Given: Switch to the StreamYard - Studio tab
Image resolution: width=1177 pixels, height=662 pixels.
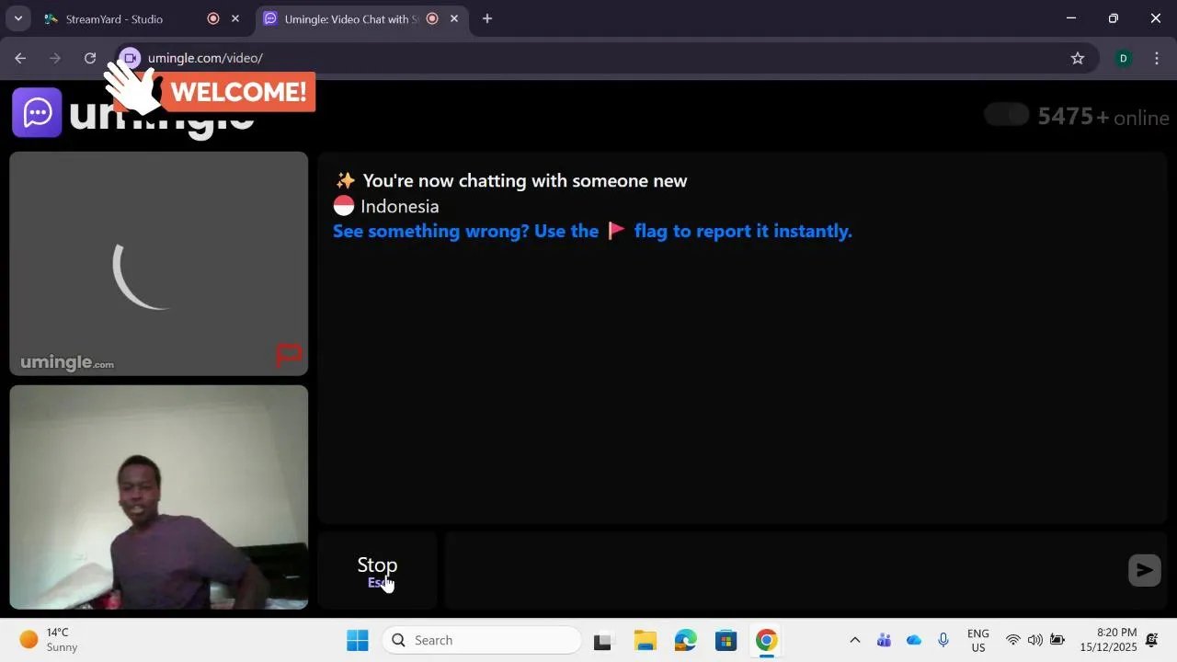Looking at the screenshot, I should (114, 18).
